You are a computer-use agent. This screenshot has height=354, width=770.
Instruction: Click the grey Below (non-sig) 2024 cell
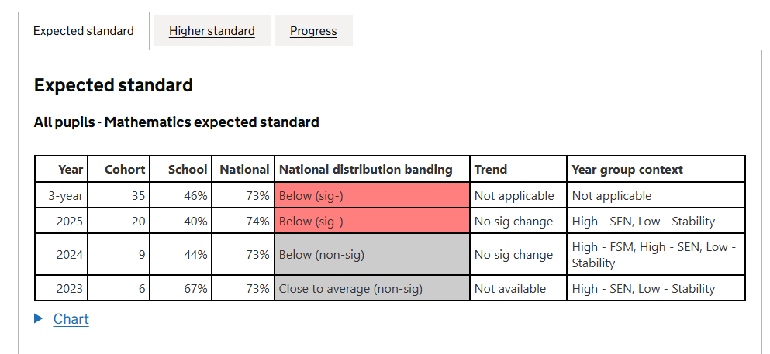click(372, 255)
